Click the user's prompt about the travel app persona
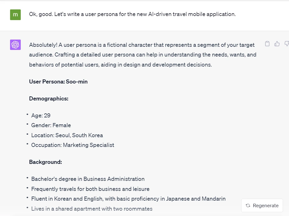Screen dimensions: 289x216 point(132,14)
